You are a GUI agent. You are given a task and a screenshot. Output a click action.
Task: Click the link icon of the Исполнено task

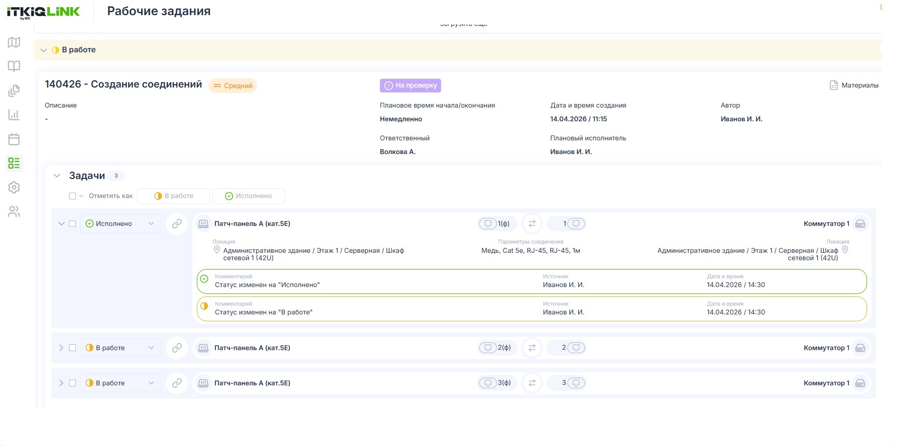tap(177, 223)
